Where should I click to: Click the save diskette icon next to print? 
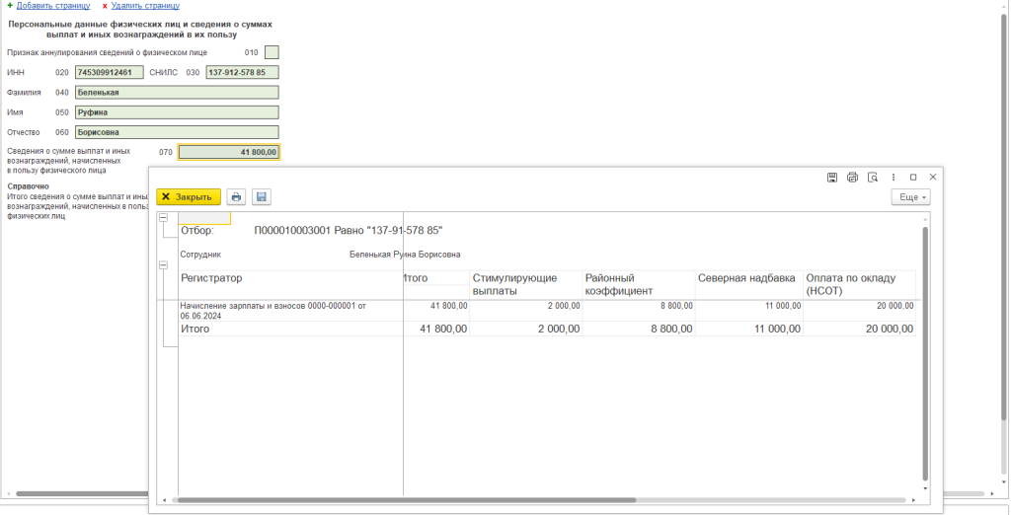(x=261, y=197)
